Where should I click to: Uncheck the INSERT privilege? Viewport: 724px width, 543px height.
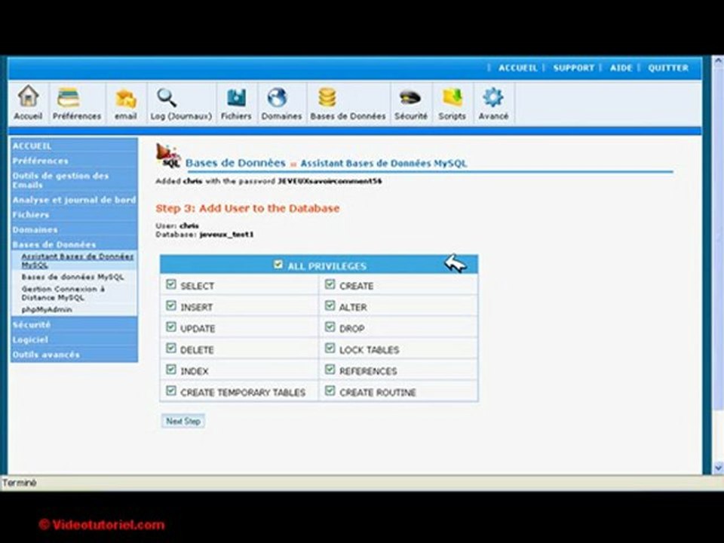tap(171, 305)
